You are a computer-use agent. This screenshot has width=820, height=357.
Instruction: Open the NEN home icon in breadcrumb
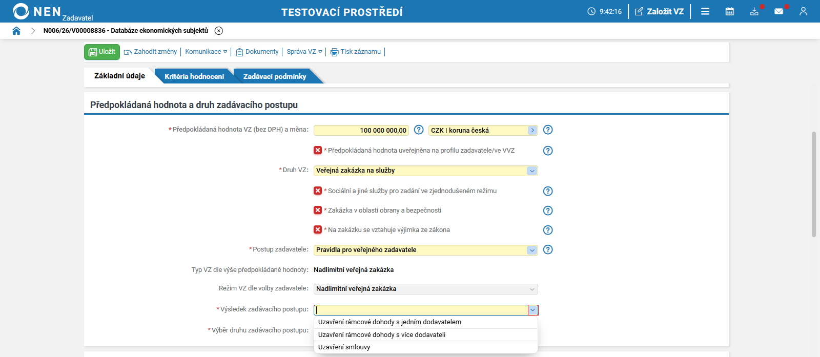tap(16, 31)
